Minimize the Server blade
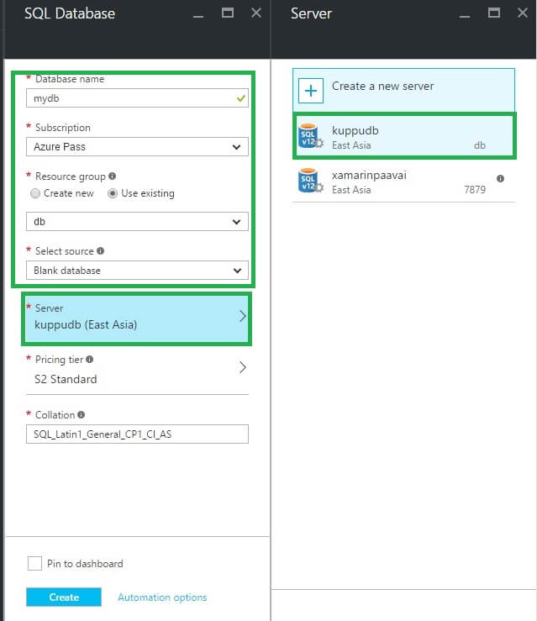 tap(465, 16)
